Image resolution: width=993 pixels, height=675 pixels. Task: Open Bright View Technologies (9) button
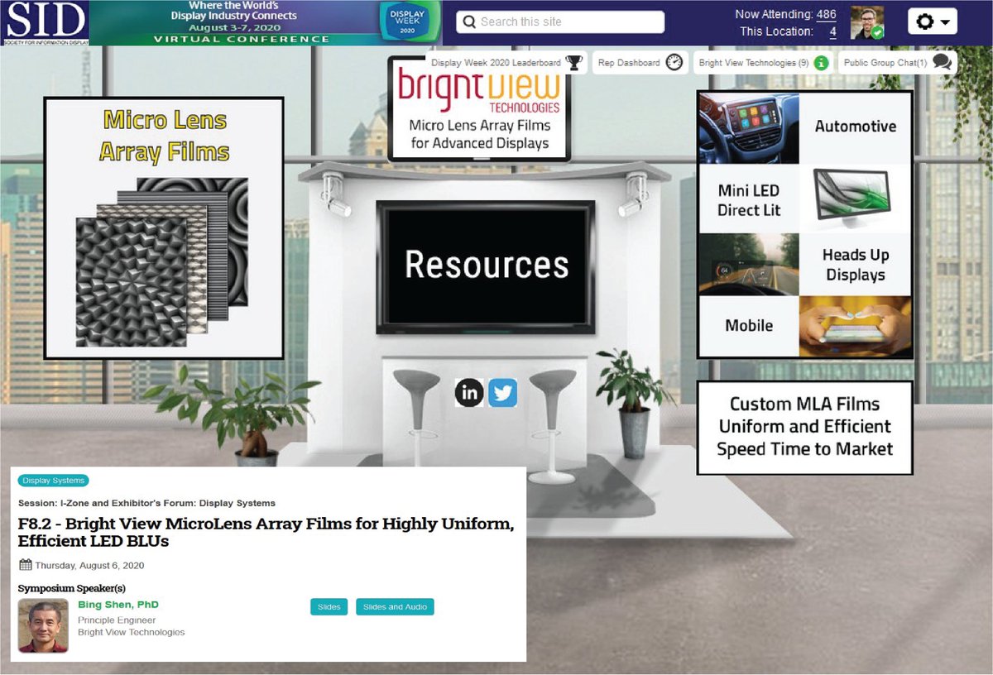tap(762, 63)
